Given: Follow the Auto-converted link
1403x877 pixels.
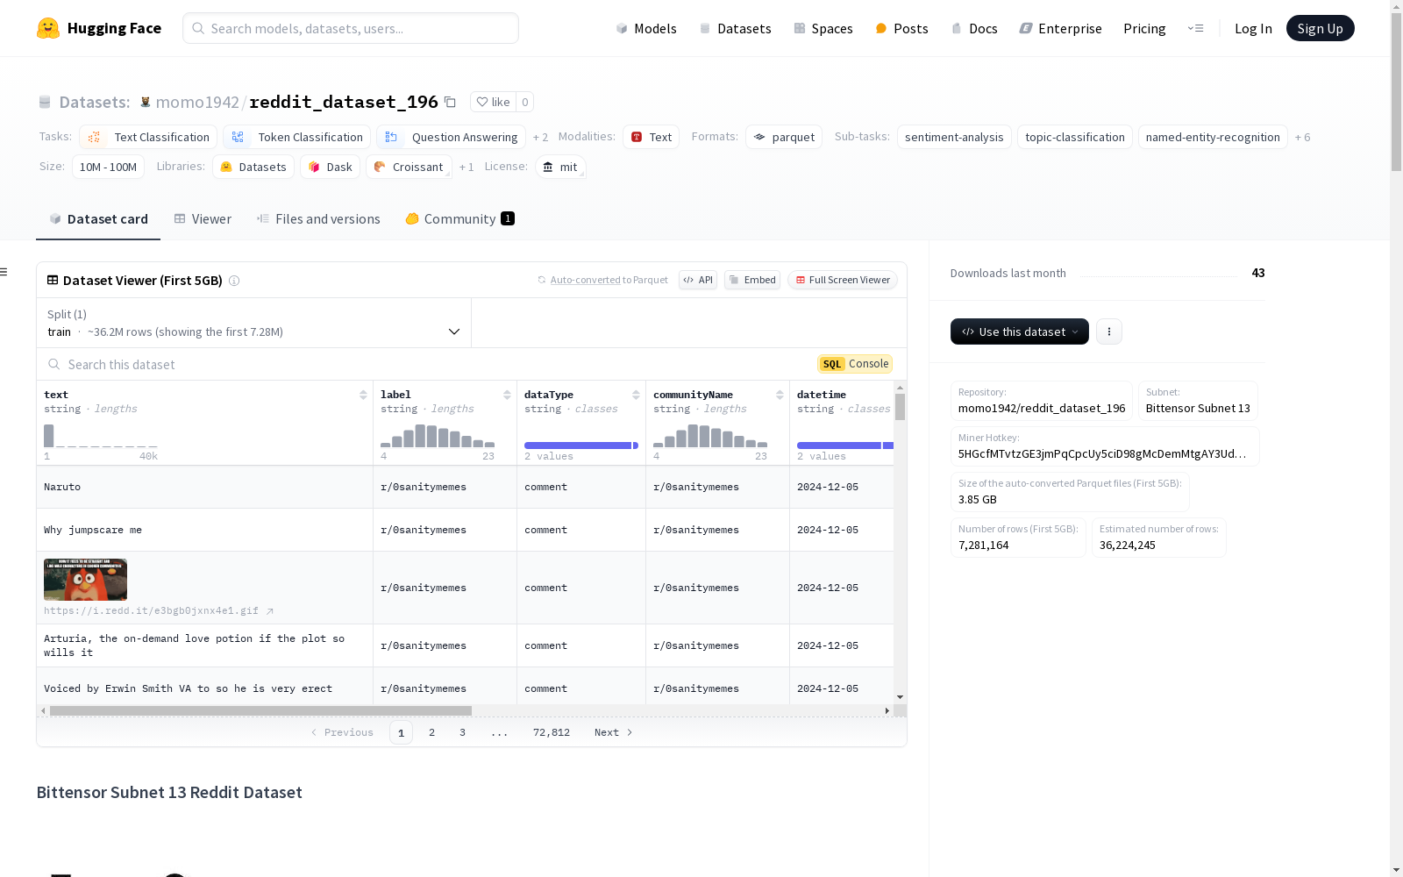Looking at the screenshot, I should (x=585, y=280).
